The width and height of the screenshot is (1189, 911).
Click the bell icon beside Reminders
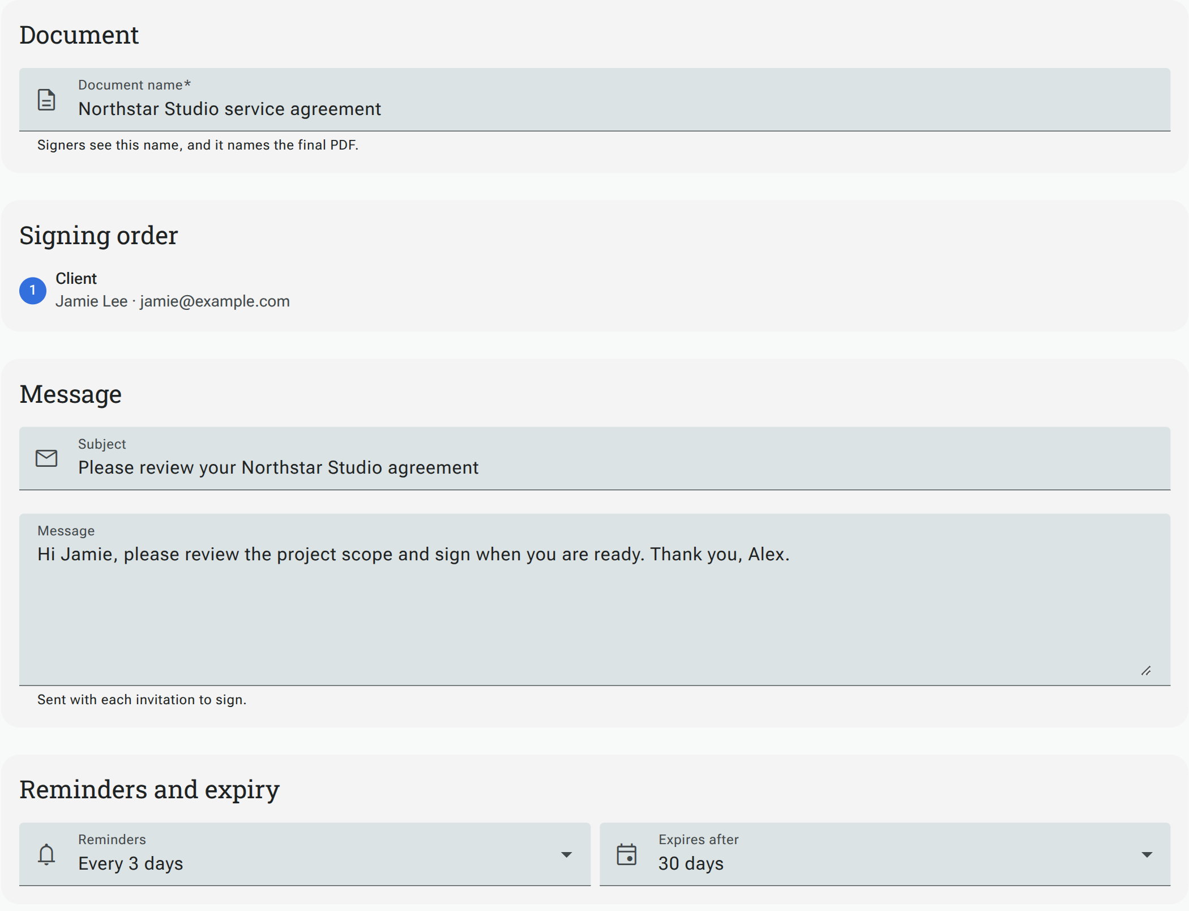[x=46, y=854]
